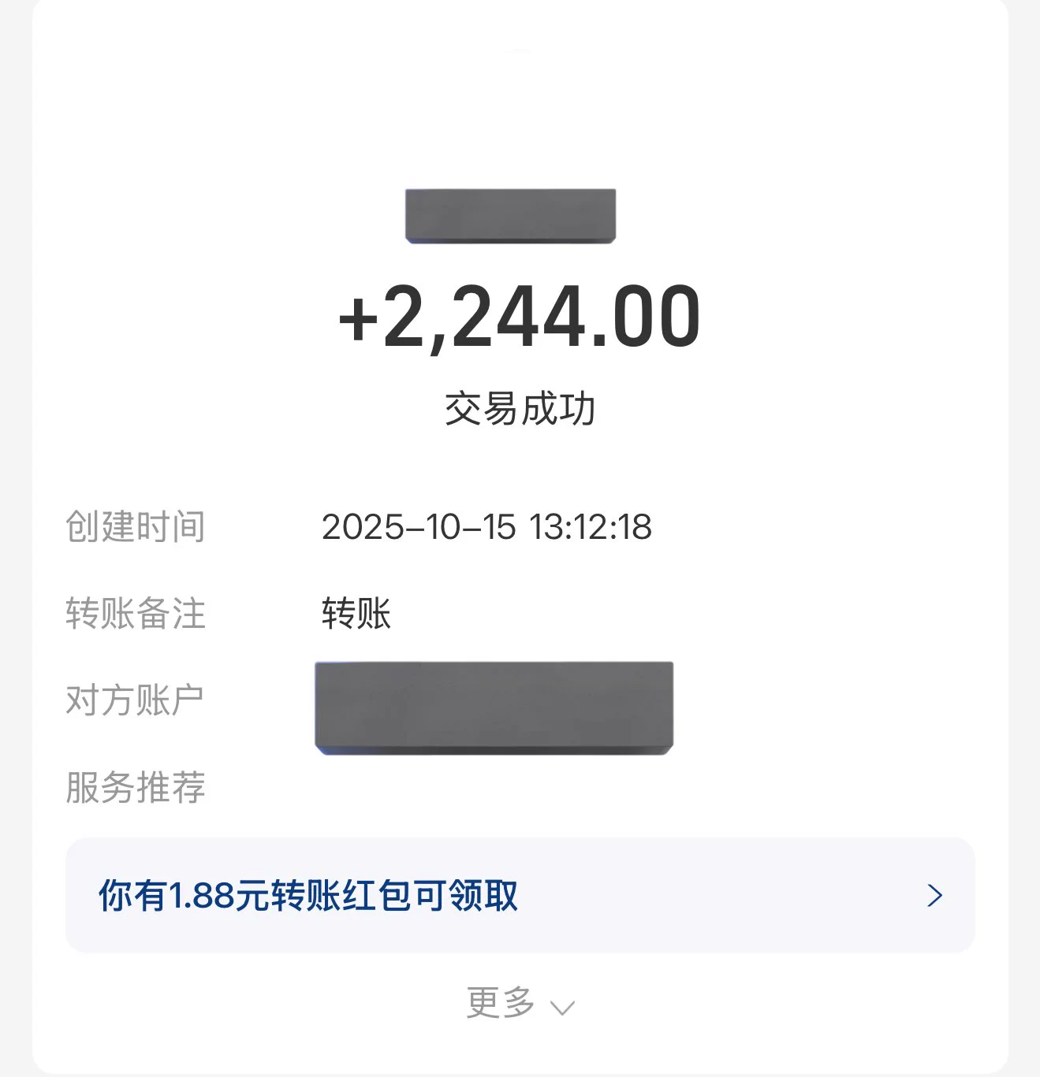Tap the hidden name block above the amount
Screen dimensions: 1040x1077
pos(510,216)
